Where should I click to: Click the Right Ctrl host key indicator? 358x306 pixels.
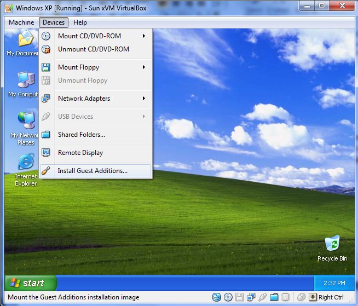pos(313,297)
